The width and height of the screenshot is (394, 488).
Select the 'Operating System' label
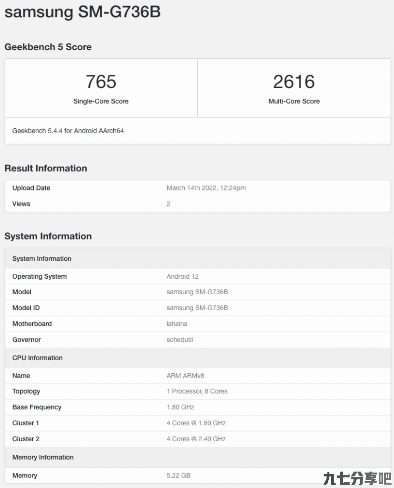coord(40,276)
